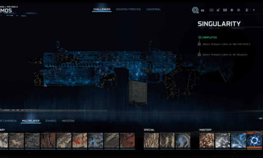Show Warzone camos
The height and width of the screenshot is (158, 263).
click(x=68, y=121)
